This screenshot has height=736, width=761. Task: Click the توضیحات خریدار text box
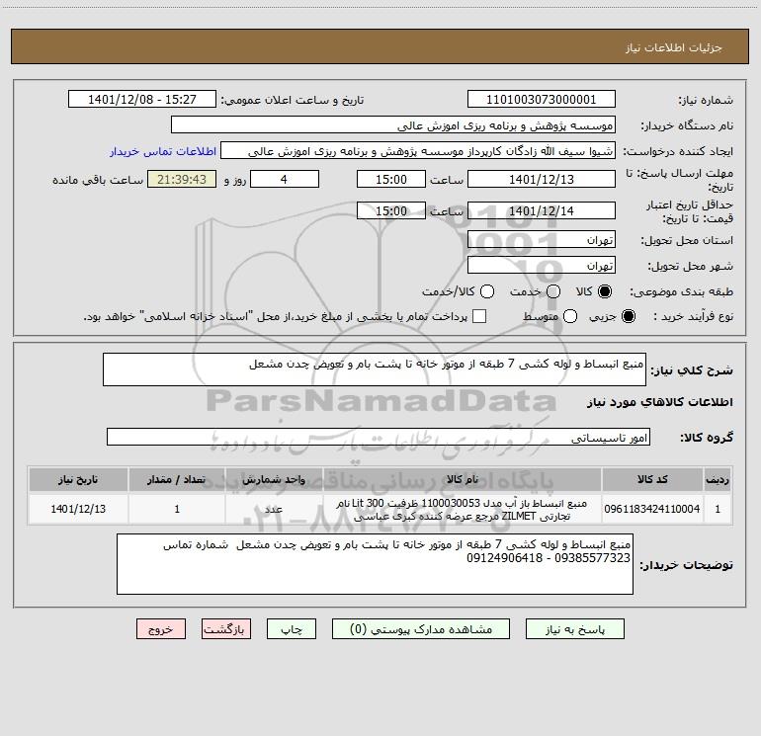click(x=375, y=564)
